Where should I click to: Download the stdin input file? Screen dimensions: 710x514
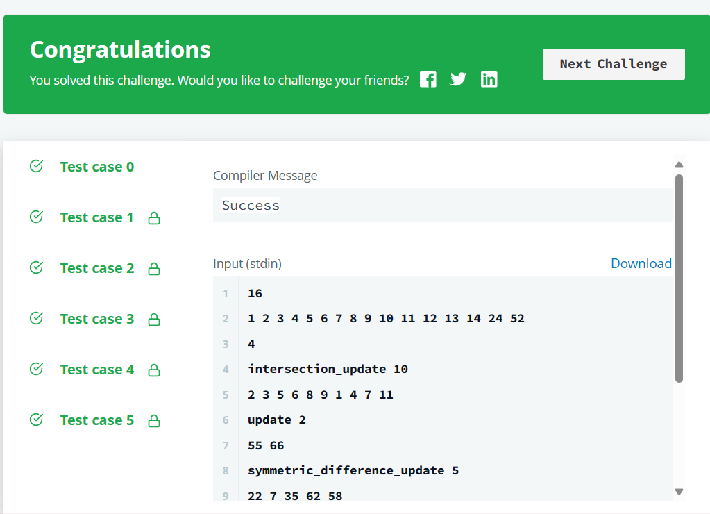pyautogui.click(x=641, y=263)
